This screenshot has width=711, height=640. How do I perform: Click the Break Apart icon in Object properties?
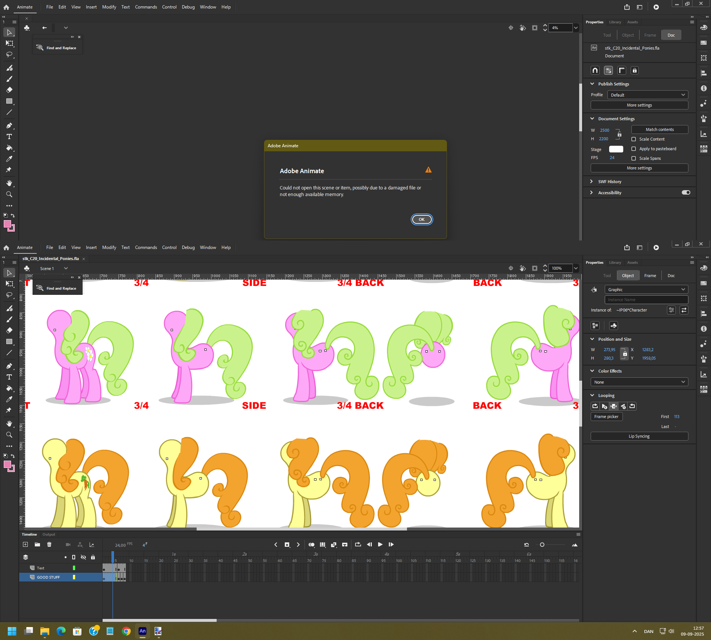[x=595, y=326]
